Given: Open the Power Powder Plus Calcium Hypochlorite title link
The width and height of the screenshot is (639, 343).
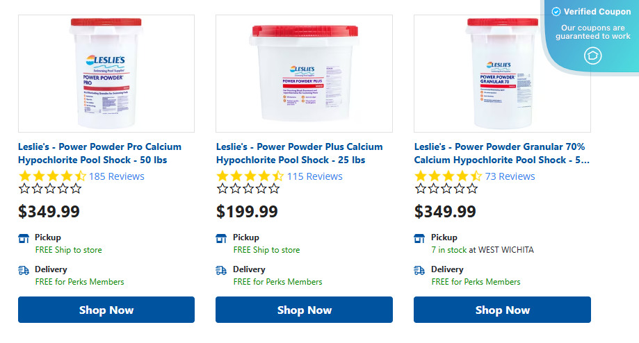Looking at the screenshot, I should pos(299,153).
